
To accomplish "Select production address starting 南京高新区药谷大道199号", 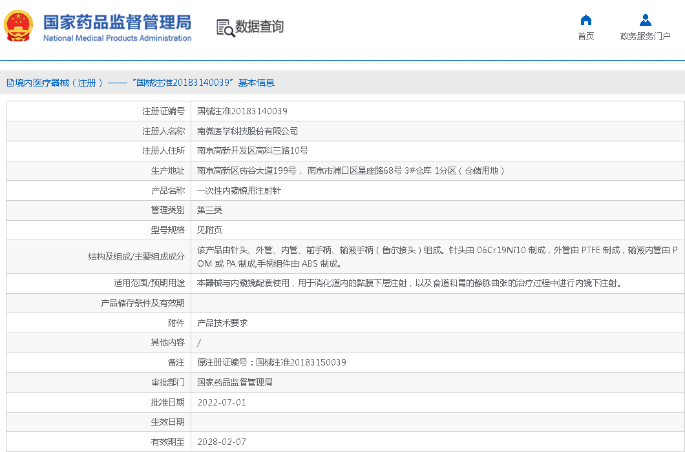I will pyautogui.click(x=351, y=170).
